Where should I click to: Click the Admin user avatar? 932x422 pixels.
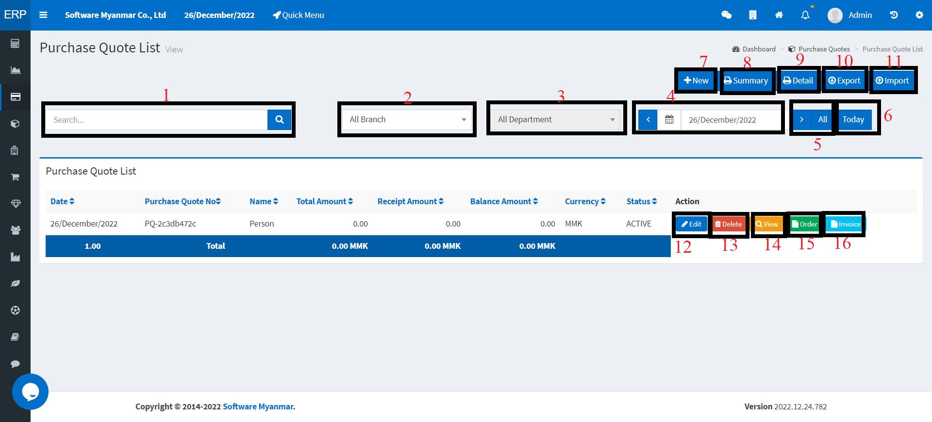(x=835, y=15)
